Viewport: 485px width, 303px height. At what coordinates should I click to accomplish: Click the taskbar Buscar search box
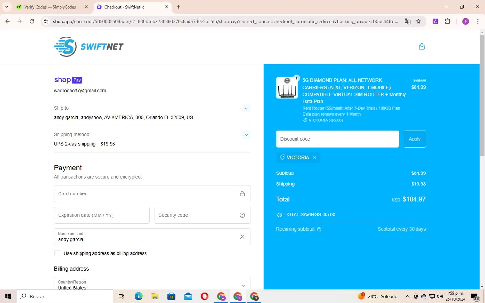pos(65,296)
